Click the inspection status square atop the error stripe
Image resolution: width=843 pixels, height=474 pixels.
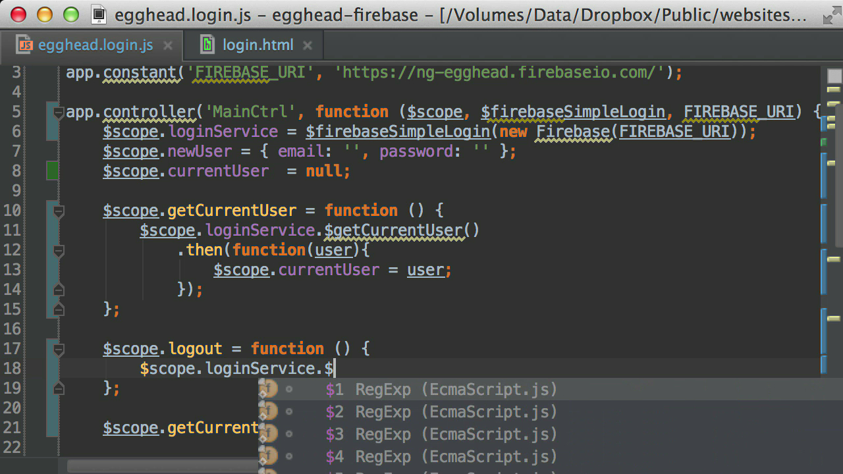[834, 75]
